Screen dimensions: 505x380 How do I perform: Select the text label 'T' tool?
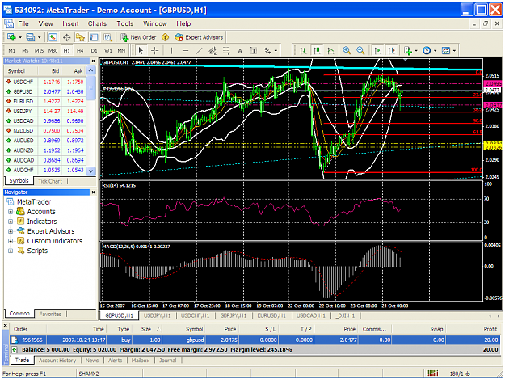(x=254, y=51)
